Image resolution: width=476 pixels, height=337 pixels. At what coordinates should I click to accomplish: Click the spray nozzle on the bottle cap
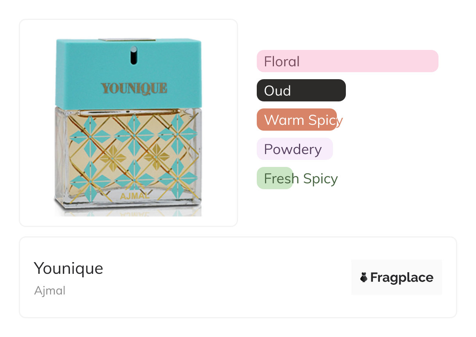click(x=134, y=55)
